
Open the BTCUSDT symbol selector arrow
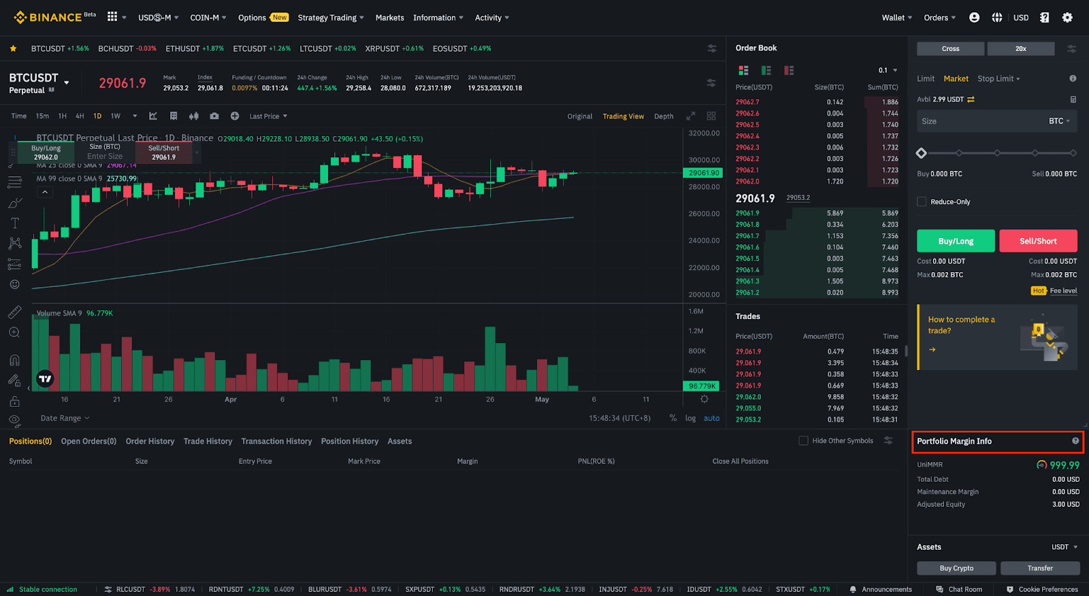point(67,82)
